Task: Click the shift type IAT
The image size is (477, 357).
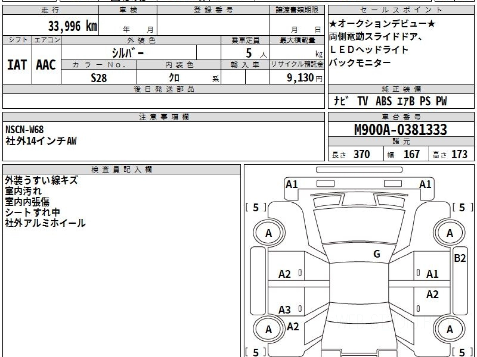Action: point(17,65)
